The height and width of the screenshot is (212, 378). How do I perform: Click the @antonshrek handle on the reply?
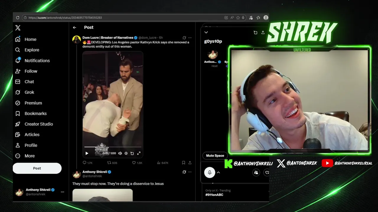pos(92,176)
